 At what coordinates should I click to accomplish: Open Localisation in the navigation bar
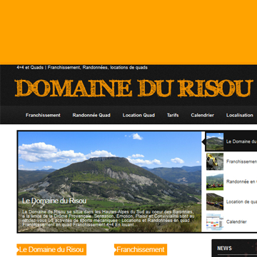[240, 115]
